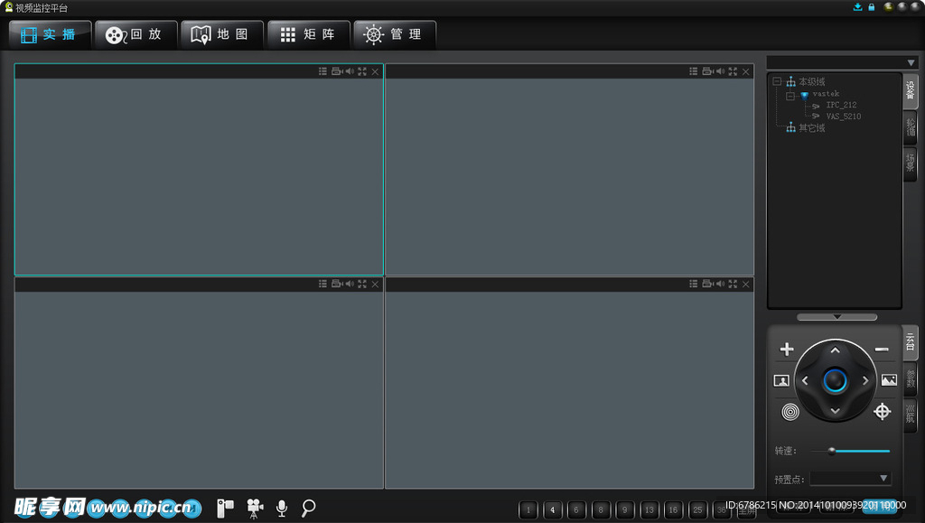Open the 地图 map tab
This screenshot has width=925, height=523.
pos(222,35)
